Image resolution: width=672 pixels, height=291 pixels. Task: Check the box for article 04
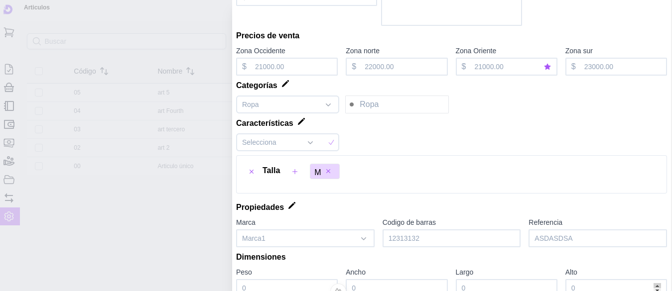[39, 111]
